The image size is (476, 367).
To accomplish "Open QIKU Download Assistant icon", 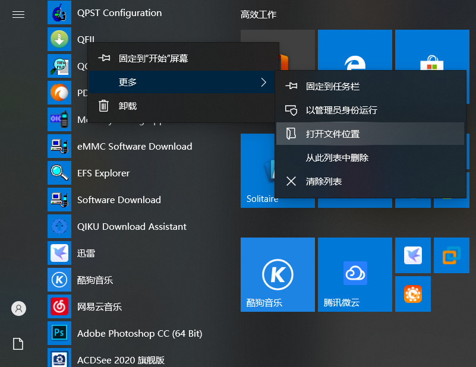I will pyautogui.click(x=59, y=226).
